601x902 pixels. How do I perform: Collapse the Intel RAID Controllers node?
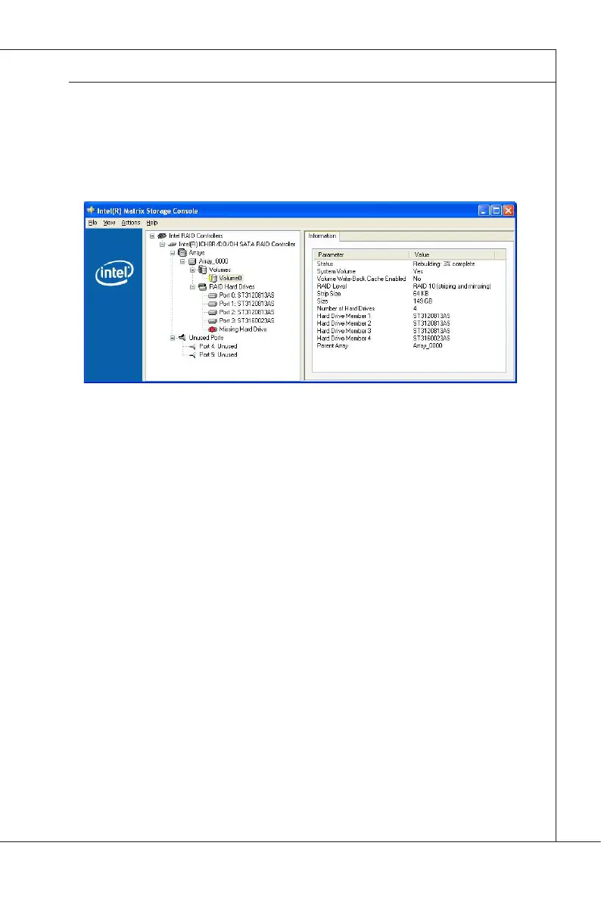(152, 236)
